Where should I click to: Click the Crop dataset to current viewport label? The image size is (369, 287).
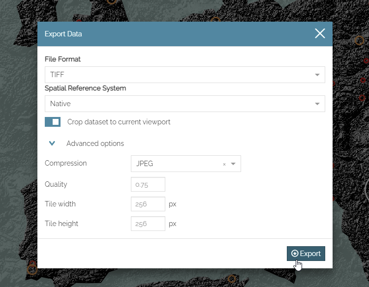[119, 122]
